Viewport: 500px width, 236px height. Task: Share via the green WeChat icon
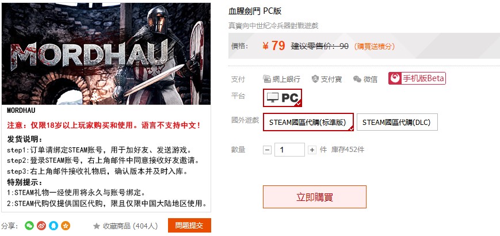(x=29, y=226)
